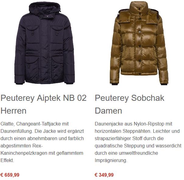
Task: Click the left chest pocket on navy jacket
Action: coord(33,34)
